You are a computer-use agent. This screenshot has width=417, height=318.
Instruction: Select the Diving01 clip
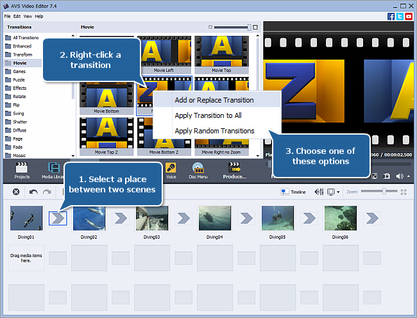26,218
